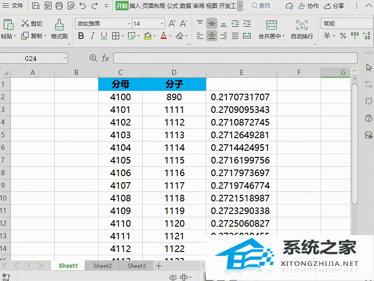Click the Save icon in quick access bar
374x281 pixels.
(x=36, y=6)
